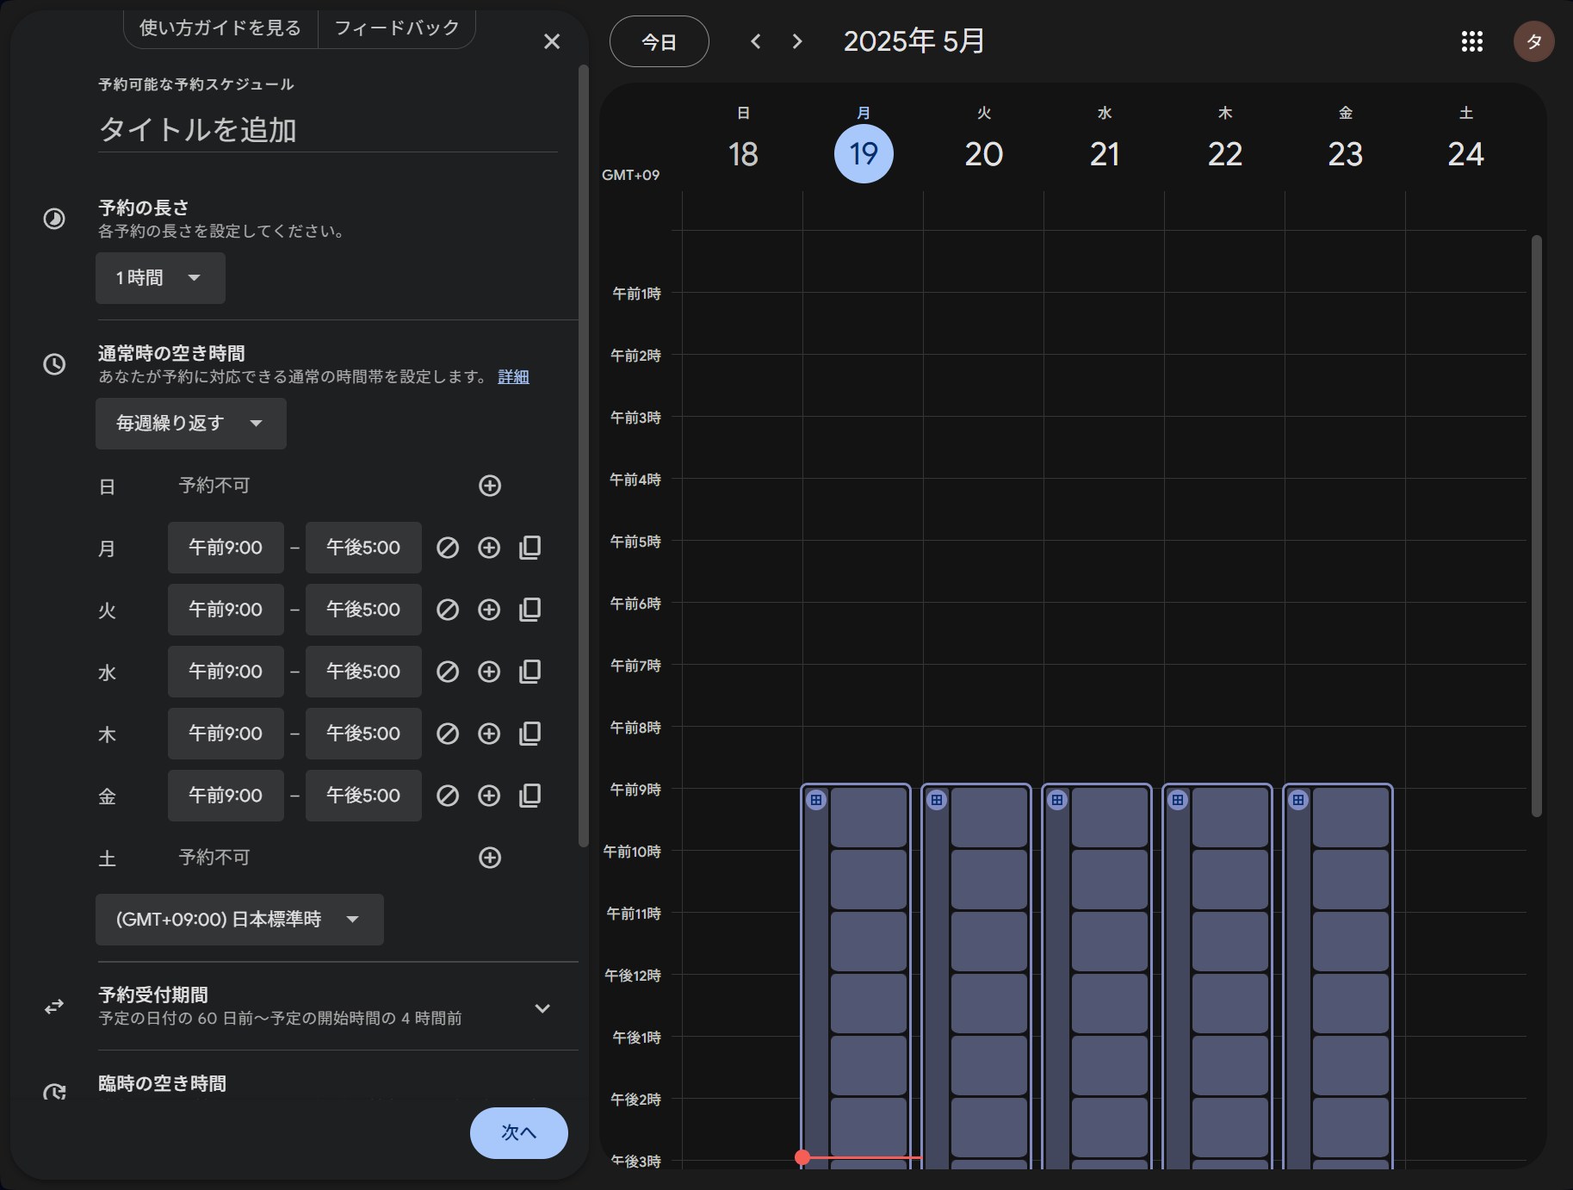Expand the 予約受付期間 section
This screenshot has height=1190, width=1573.
[542, 1007]
